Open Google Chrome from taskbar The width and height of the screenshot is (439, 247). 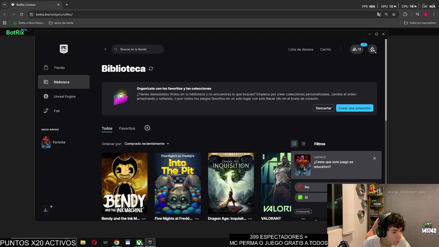click(x=117, y=243)
